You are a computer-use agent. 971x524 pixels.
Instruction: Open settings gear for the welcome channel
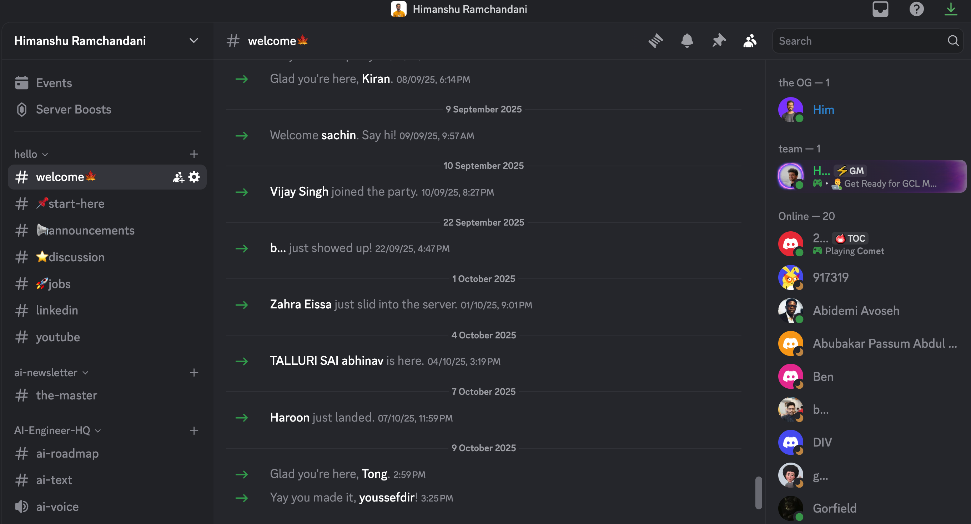pos(194,177)
